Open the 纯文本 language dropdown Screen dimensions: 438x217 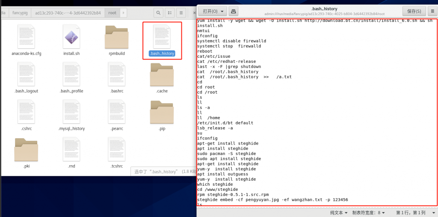[x=339, y=213]
